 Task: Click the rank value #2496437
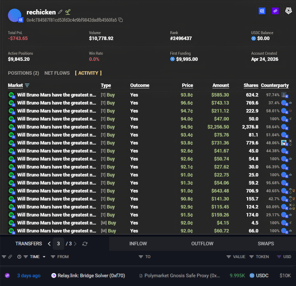181,39
